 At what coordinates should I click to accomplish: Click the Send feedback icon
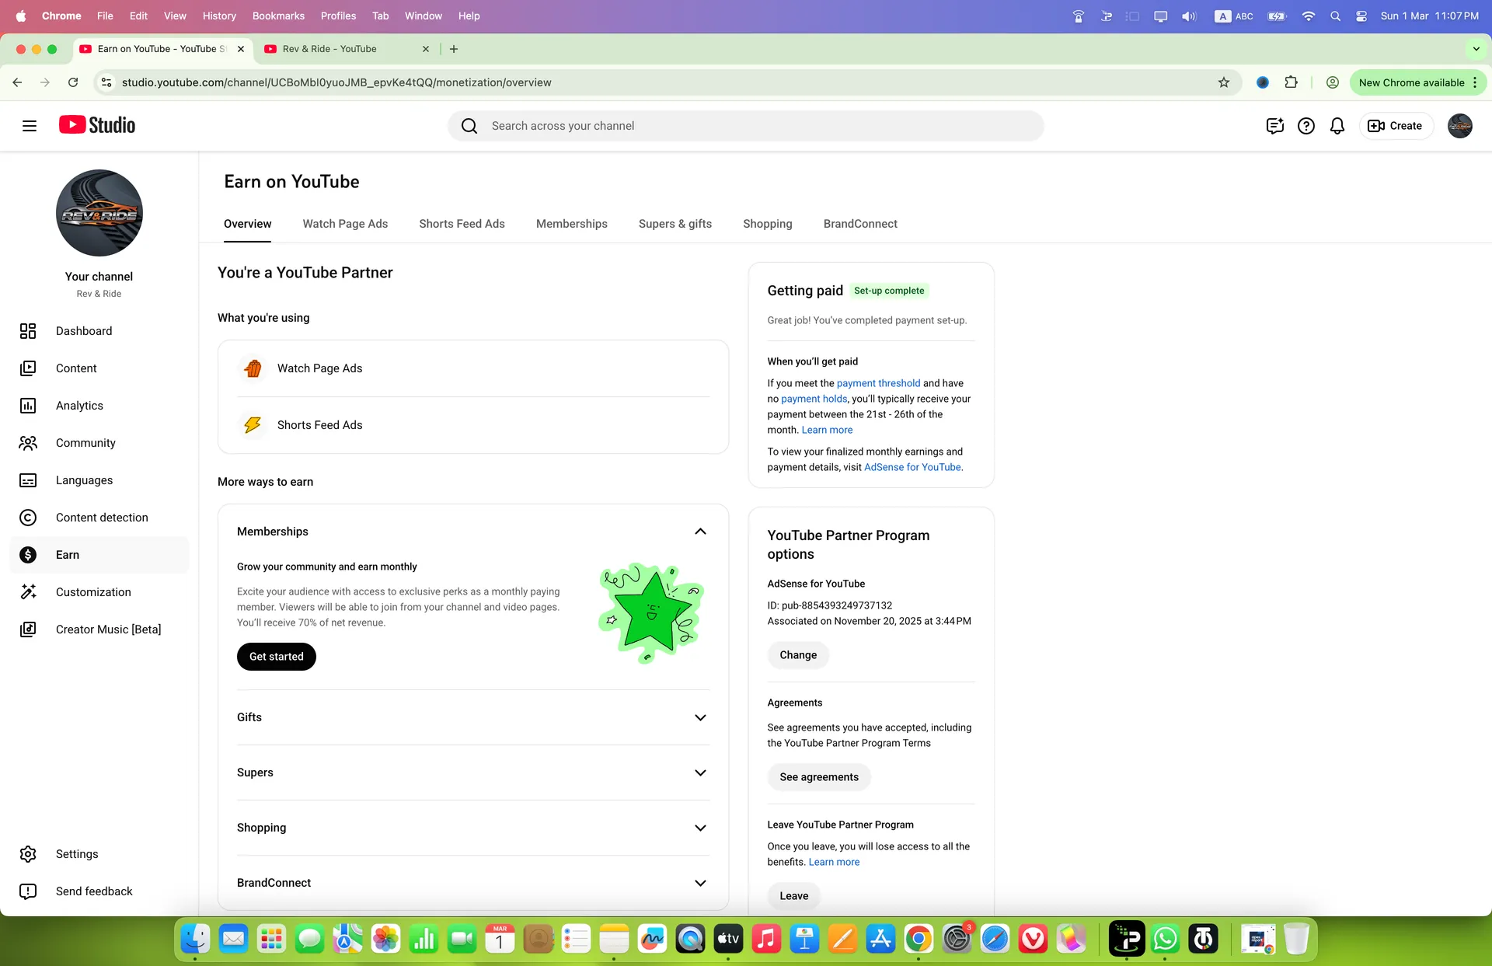pyautogui.click(x=28, y=891)
